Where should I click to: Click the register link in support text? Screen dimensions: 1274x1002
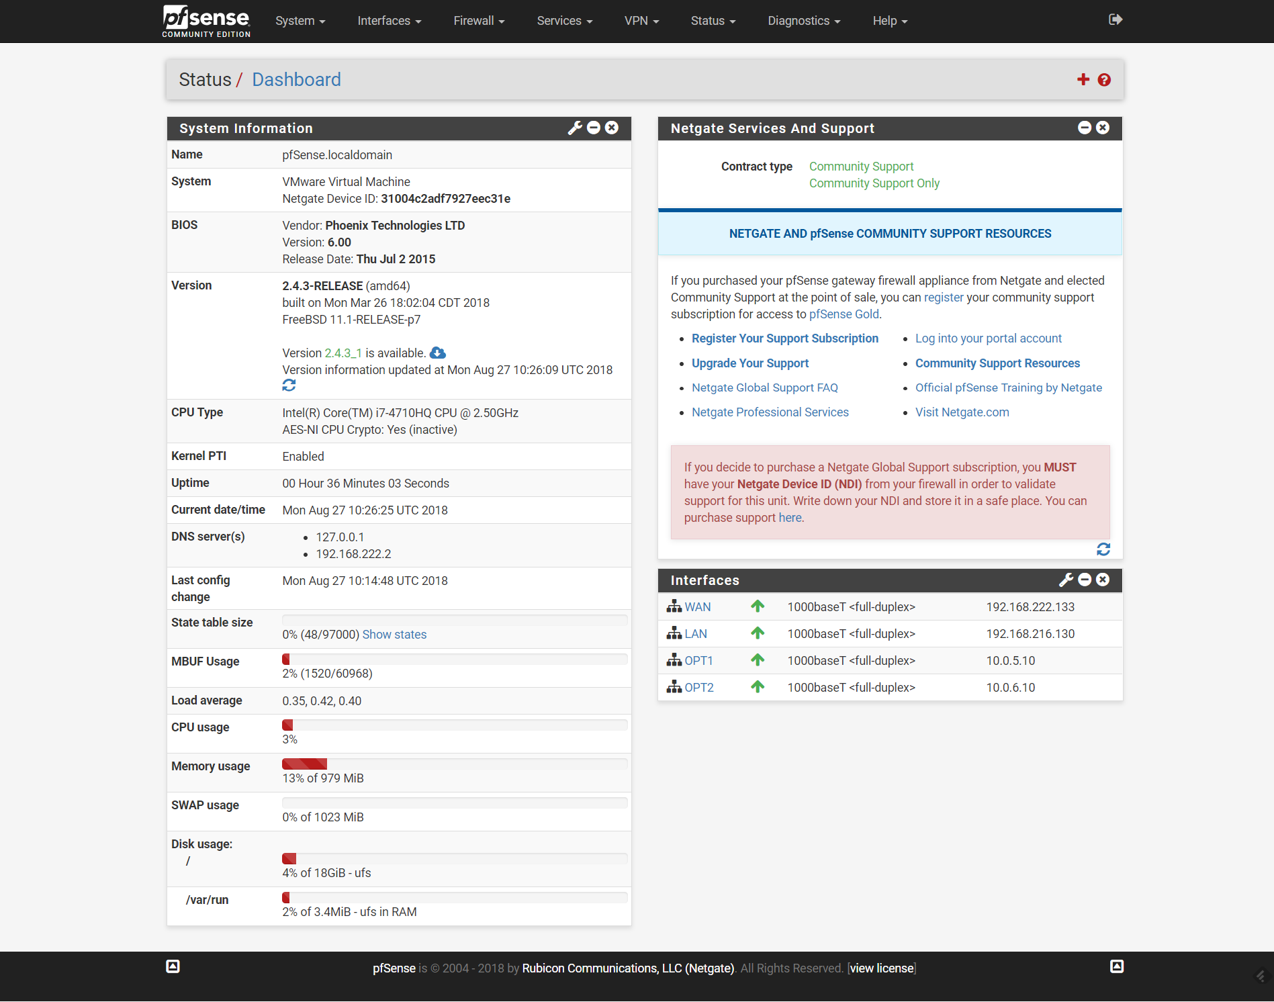point(944,298)
